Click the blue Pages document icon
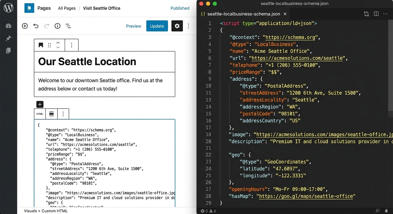 tap(29, 8)
